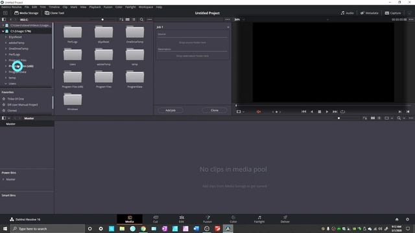
Task: Expand the PerfLogs tree folder
Action: (6, 54)
